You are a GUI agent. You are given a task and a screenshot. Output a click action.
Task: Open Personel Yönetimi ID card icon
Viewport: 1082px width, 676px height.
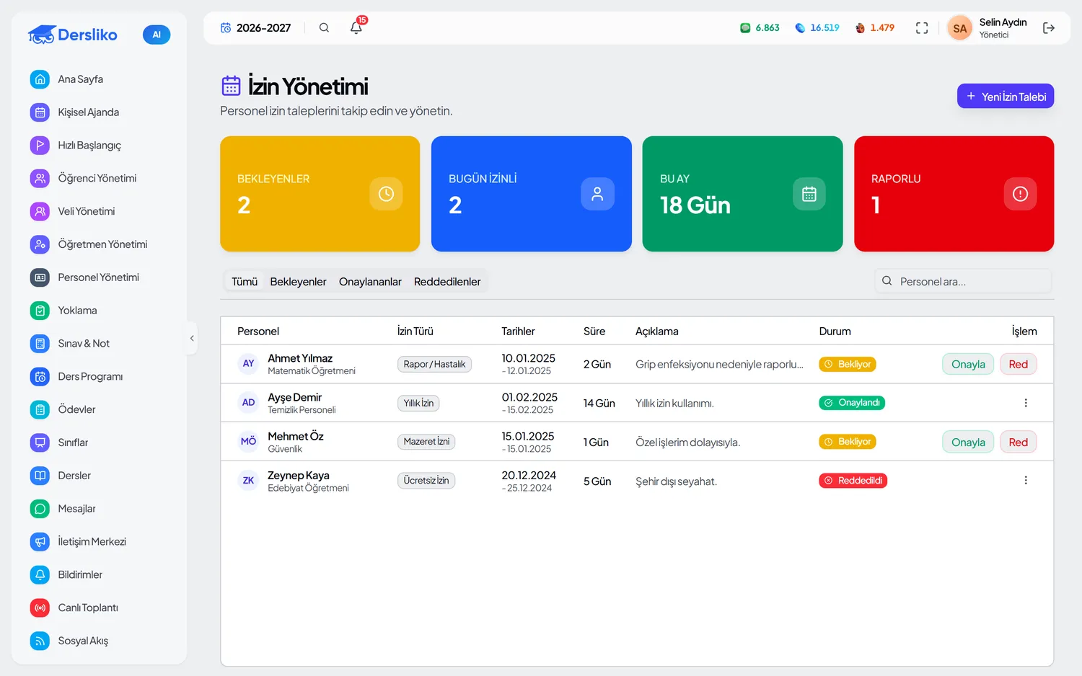click(40, 277)
